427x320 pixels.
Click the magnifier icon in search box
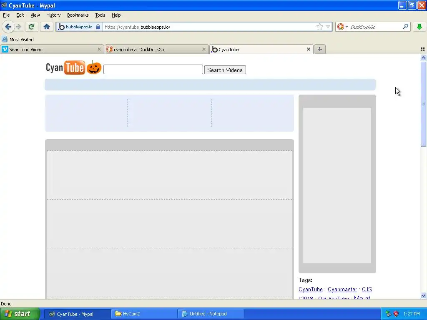pyautogui.click(x=405, y=26)
